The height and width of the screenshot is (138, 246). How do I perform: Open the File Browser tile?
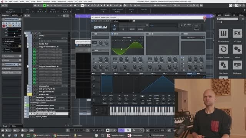coord(237,65)
